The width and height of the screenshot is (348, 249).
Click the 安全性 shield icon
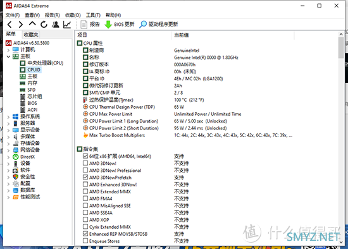pos(16,177)
